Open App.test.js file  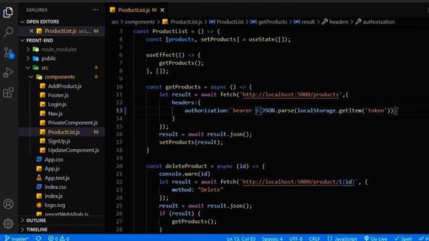coord(57,178)
